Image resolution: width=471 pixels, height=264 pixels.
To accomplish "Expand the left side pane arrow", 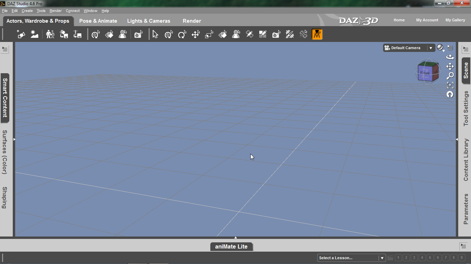I will [x=14, y=139].
